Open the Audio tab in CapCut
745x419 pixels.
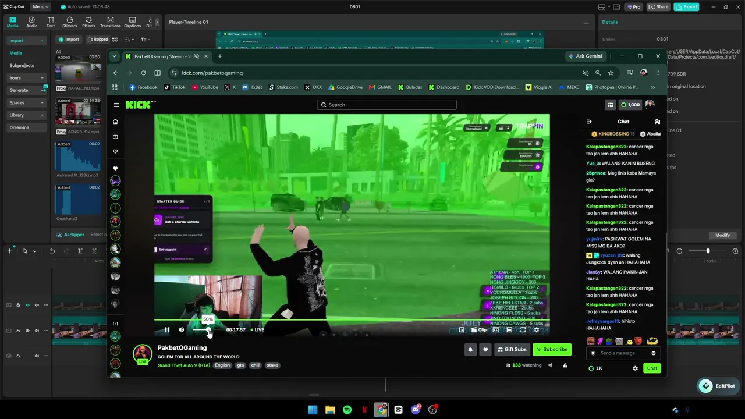pyautogui.click(x=31, y=22)
